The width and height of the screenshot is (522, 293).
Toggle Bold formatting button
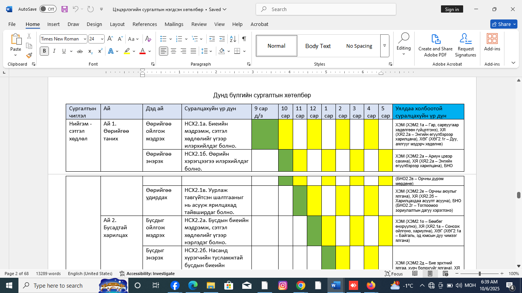[x=44, y=51]
